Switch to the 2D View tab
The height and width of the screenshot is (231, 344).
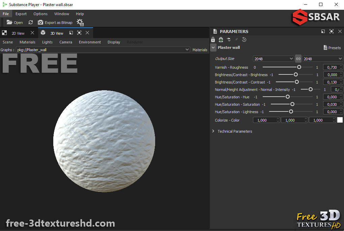tap(18, 33)
